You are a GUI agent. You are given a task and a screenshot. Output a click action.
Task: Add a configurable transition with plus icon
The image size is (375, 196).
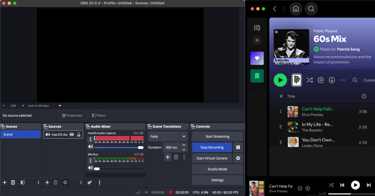(x=168, y=157)
